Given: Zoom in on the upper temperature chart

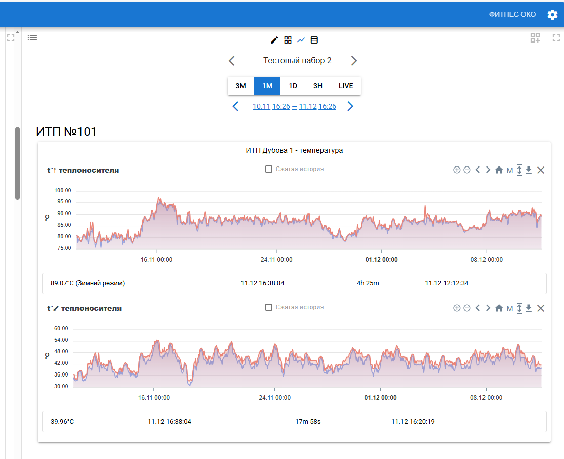Looking at the screenshot, I should pos(457,170).
